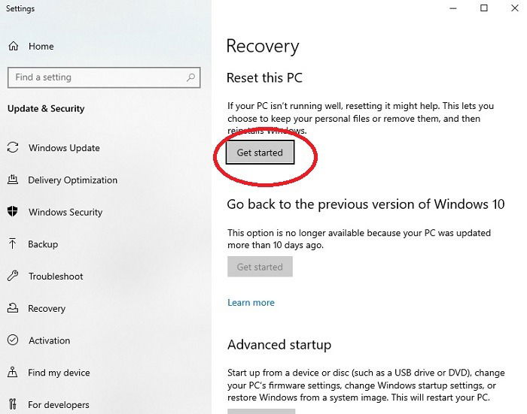
Task: Click the For developers tools icon
Action: point(13,404)
